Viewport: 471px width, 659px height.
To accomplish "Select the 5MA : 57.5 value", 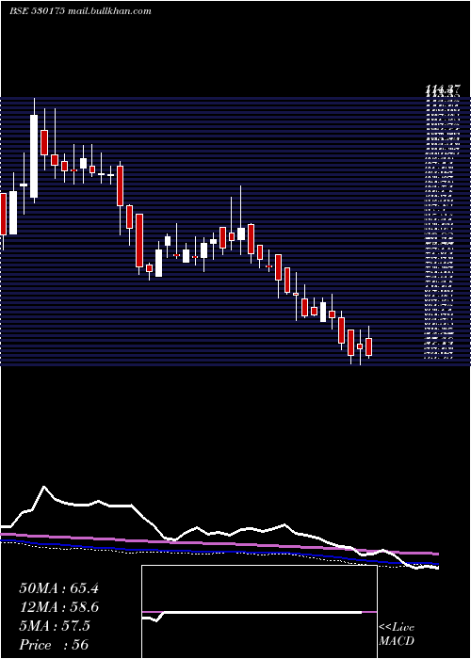I will pyautogui.click(x=55, y=626).
